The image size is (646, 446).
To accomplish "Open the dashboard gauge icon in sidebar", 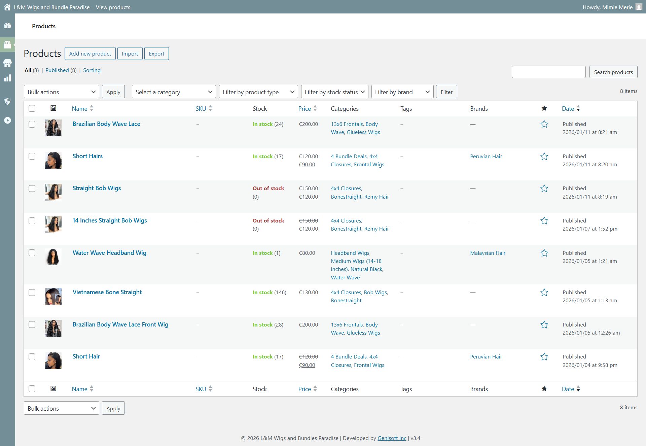I will [7, 26].
